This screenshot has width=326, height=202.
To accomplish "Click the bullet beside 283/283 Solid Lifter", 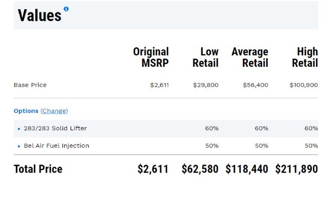I will 19,129.
